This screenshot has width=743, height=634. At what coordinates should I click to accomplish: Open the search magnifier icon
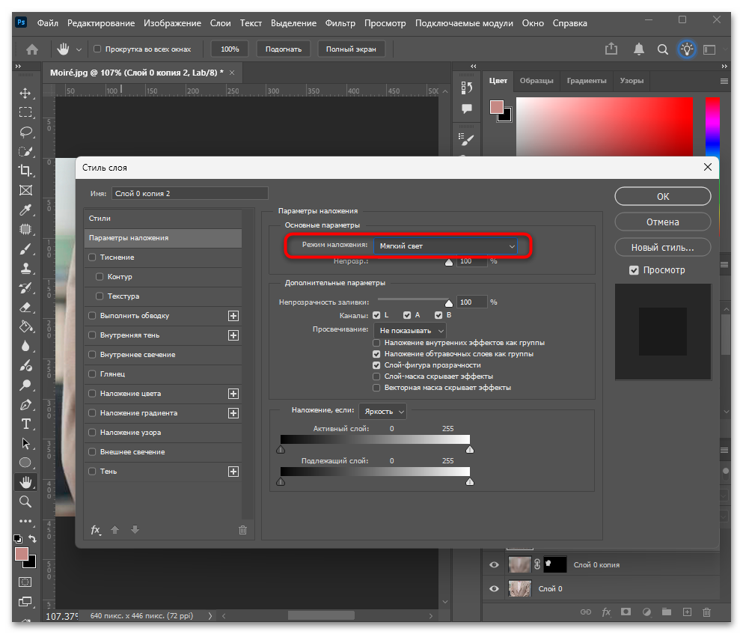(662, 49)
